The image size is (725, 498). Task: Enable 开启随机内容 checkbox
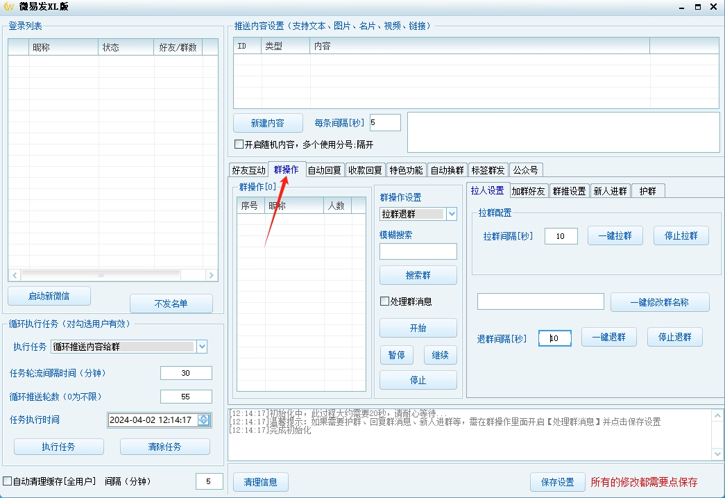239,144
